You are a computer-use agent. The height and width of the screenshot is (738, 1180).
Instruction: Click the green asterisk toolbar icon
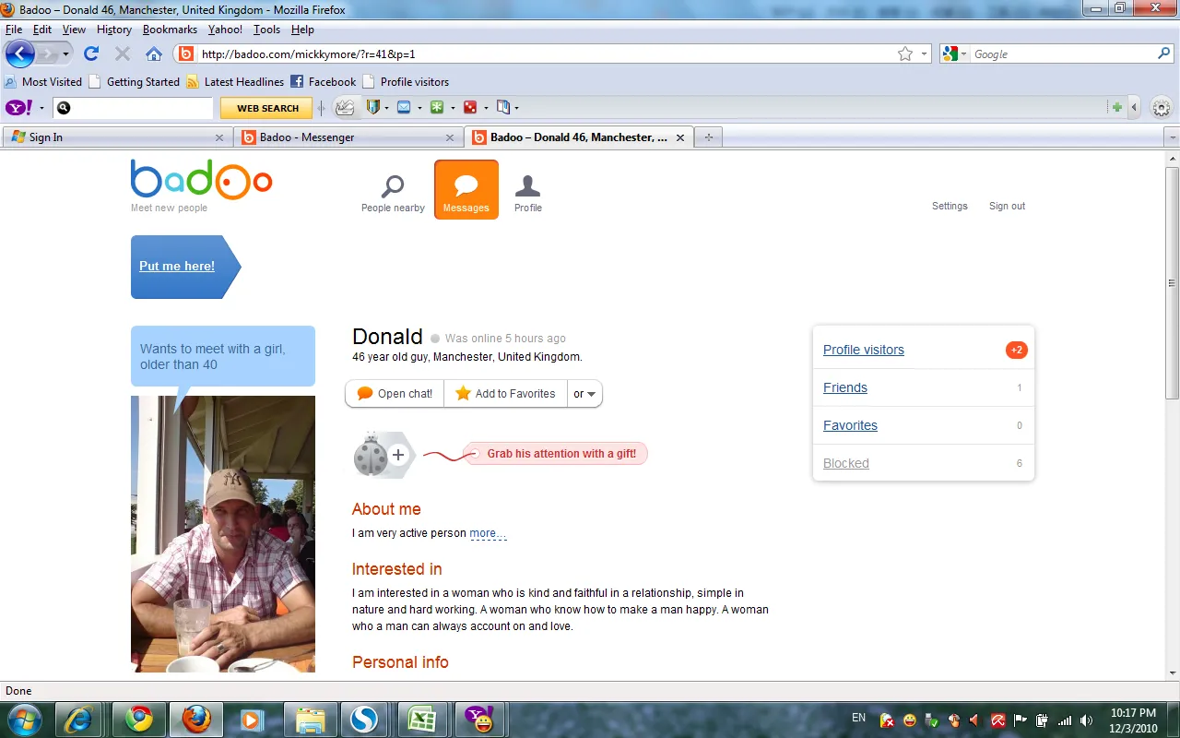437,108
